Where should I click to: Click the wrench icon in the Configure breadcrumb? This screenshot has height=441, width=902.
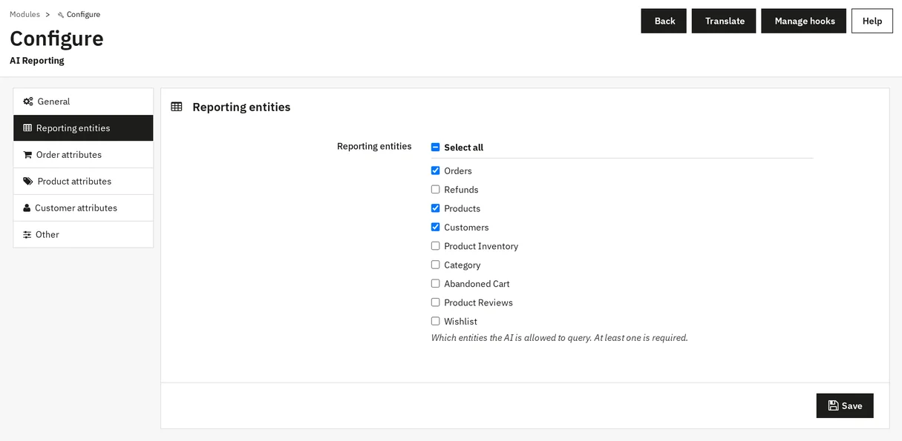tap(61, 15)
